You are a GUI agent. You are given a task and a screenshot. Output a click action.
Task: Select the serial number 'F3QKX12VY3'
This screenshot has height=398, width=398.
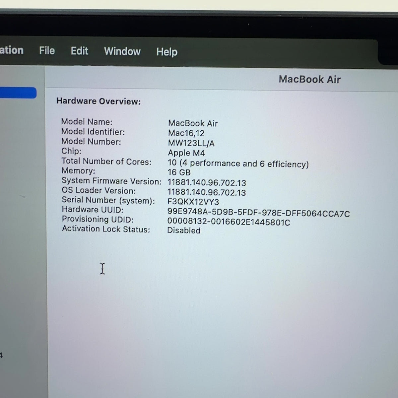click(x=193, y=202)
